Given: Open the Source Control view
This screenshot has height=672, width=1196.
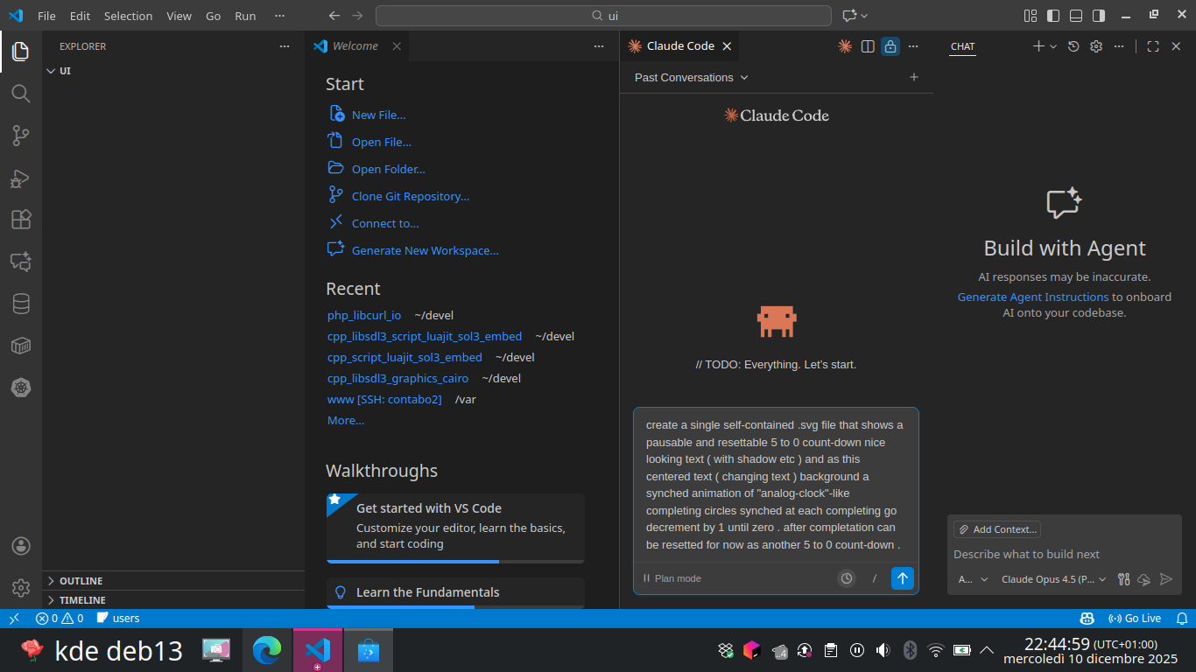Looking at the screenshot, I should click(21, 136).
